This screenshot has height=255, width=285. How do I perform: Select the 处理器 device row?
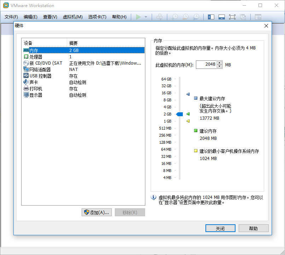tap(84, 57)
